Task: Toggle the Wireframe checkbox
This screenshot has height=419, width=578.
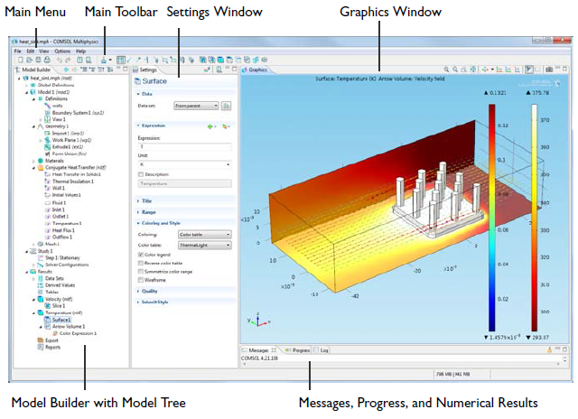Action: [x=141, y=280]
